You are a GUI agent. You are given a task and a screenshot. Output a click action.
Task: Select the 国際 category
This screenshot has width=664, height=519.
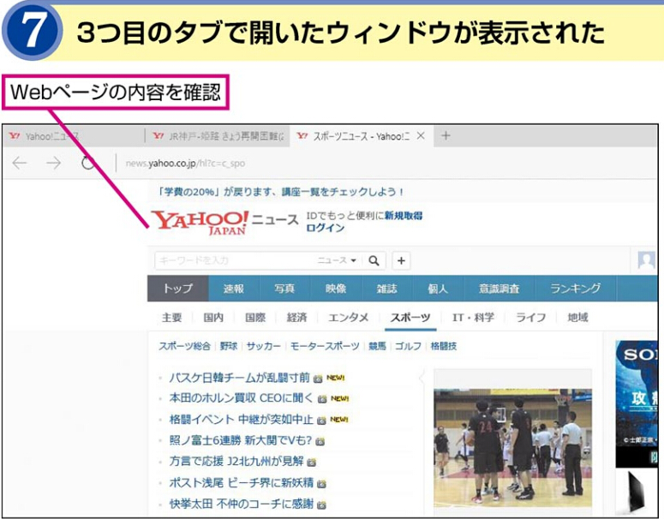pos(255,317)
